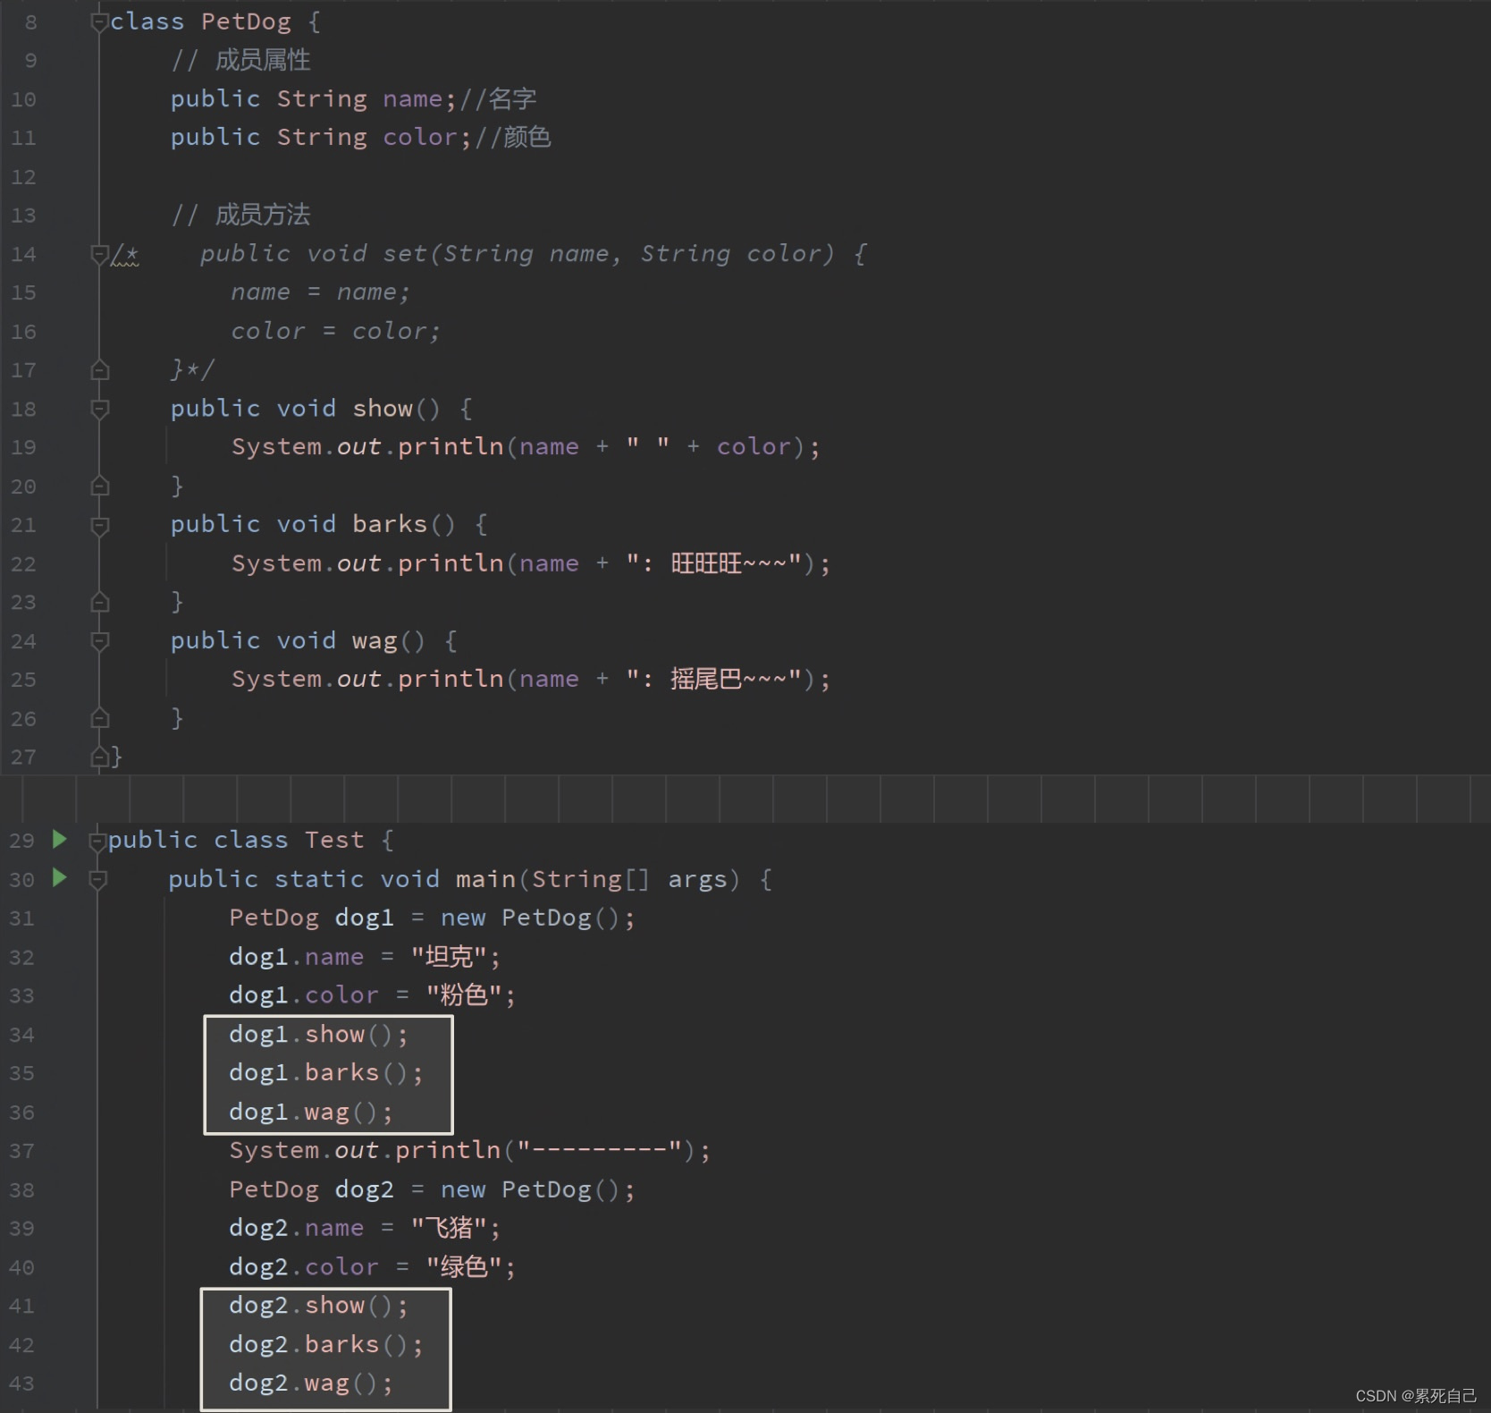
Task: Click 'PetDog dog2 = new PetDog();'
Action: (433, 1189)
